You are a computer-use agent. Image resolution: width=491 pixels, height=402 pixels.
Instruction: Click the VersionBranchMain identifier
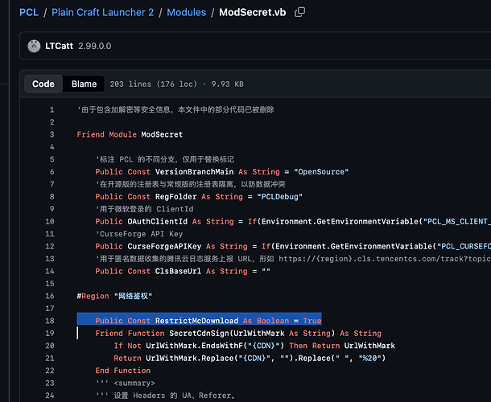point(194,172)
